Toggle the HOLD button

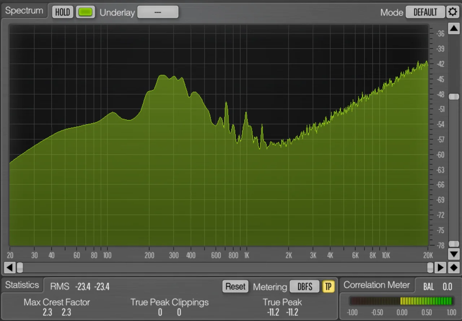coord(62,12)
